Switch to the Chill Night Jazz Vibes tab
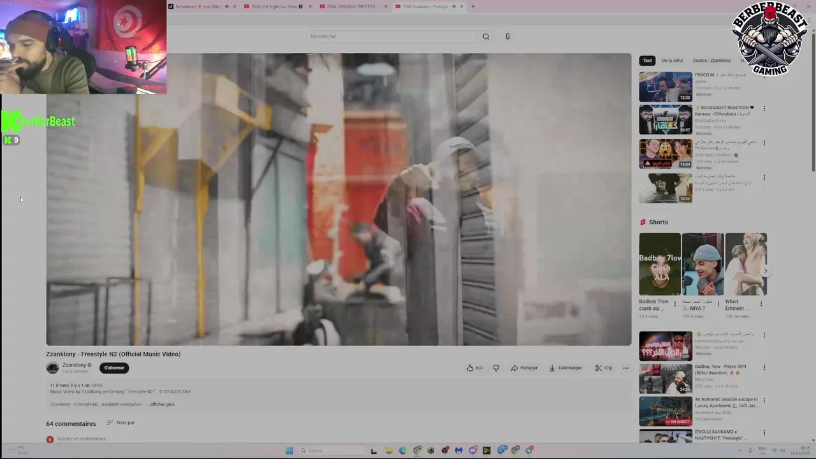This screenshot has height=459, width=816. click(x=273, y=6)
